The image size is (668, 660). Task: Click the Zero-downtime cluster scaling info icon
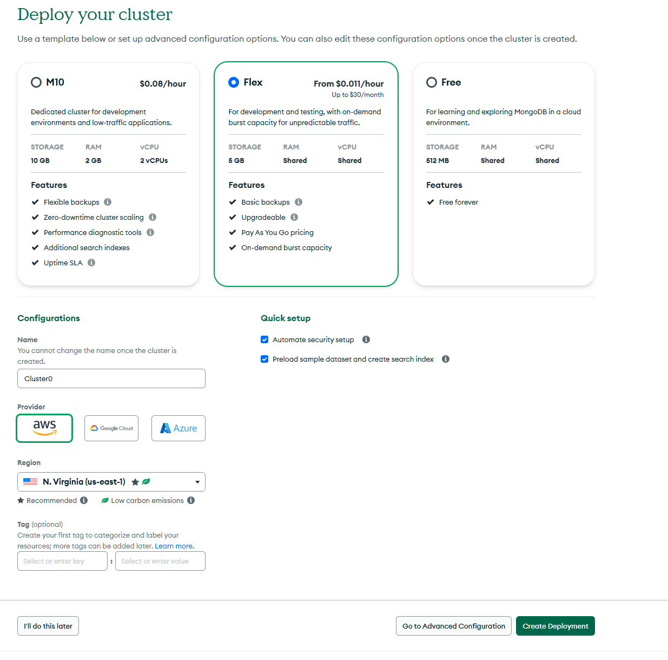[x=153, y=217]
